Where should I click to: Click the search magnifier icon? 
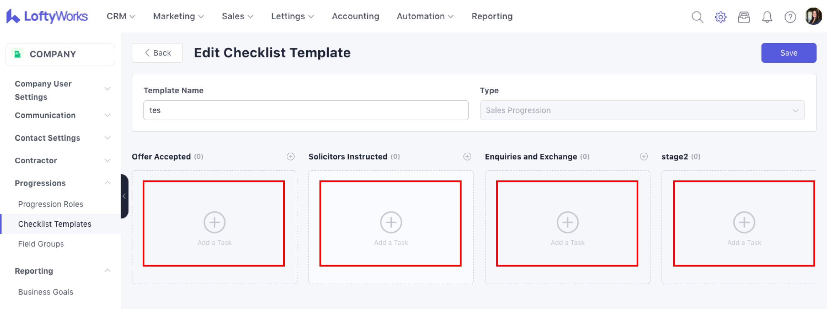pos(697,17)
